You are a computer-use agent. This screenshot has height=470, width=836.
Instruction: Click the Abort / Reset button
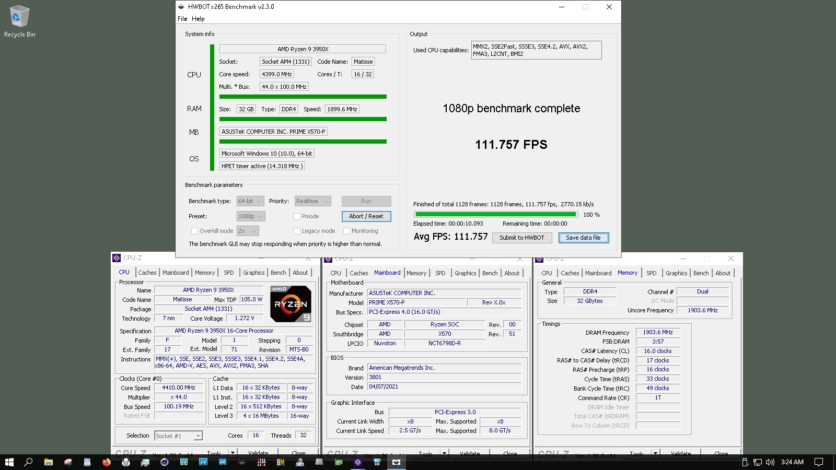tap(366, 216)
